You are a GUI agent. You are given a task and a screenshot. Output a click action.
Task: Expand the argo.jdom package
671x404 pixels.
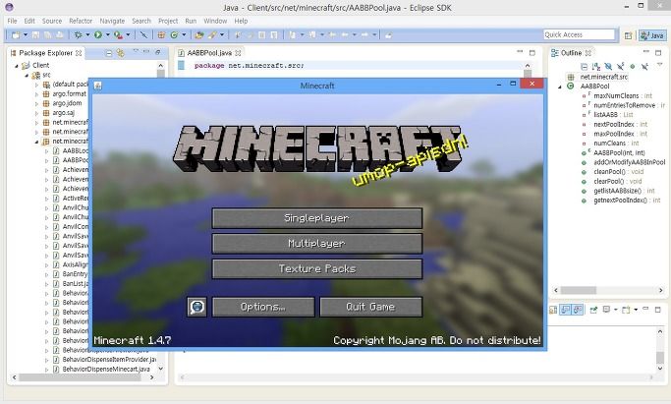coord(36,103)
